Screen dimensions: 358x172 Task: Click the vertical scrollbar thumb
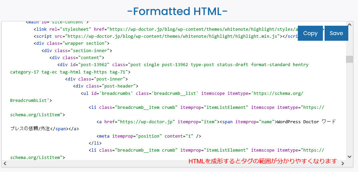[x=349, y=59]
